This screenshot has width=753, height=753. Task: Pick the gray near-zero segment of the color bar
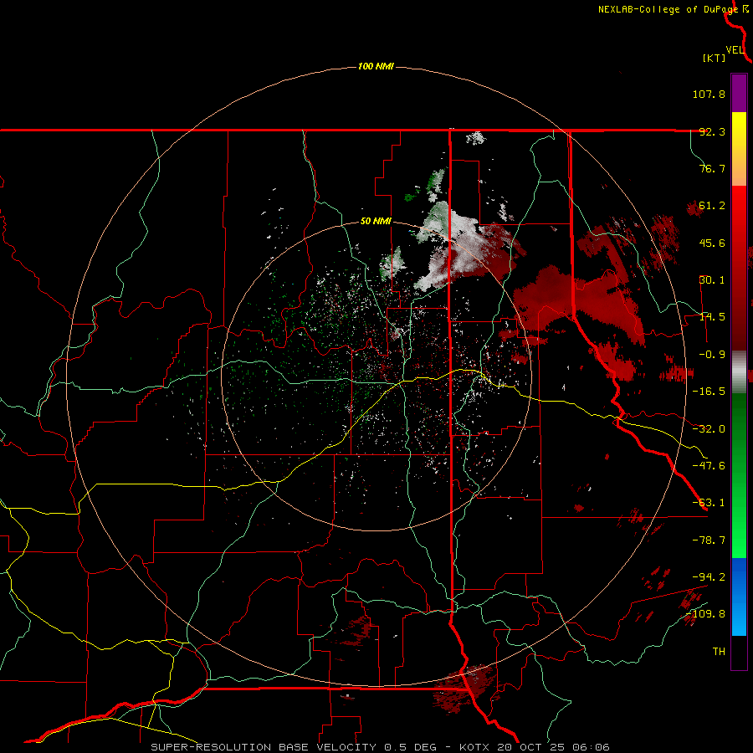click(739, 372)
